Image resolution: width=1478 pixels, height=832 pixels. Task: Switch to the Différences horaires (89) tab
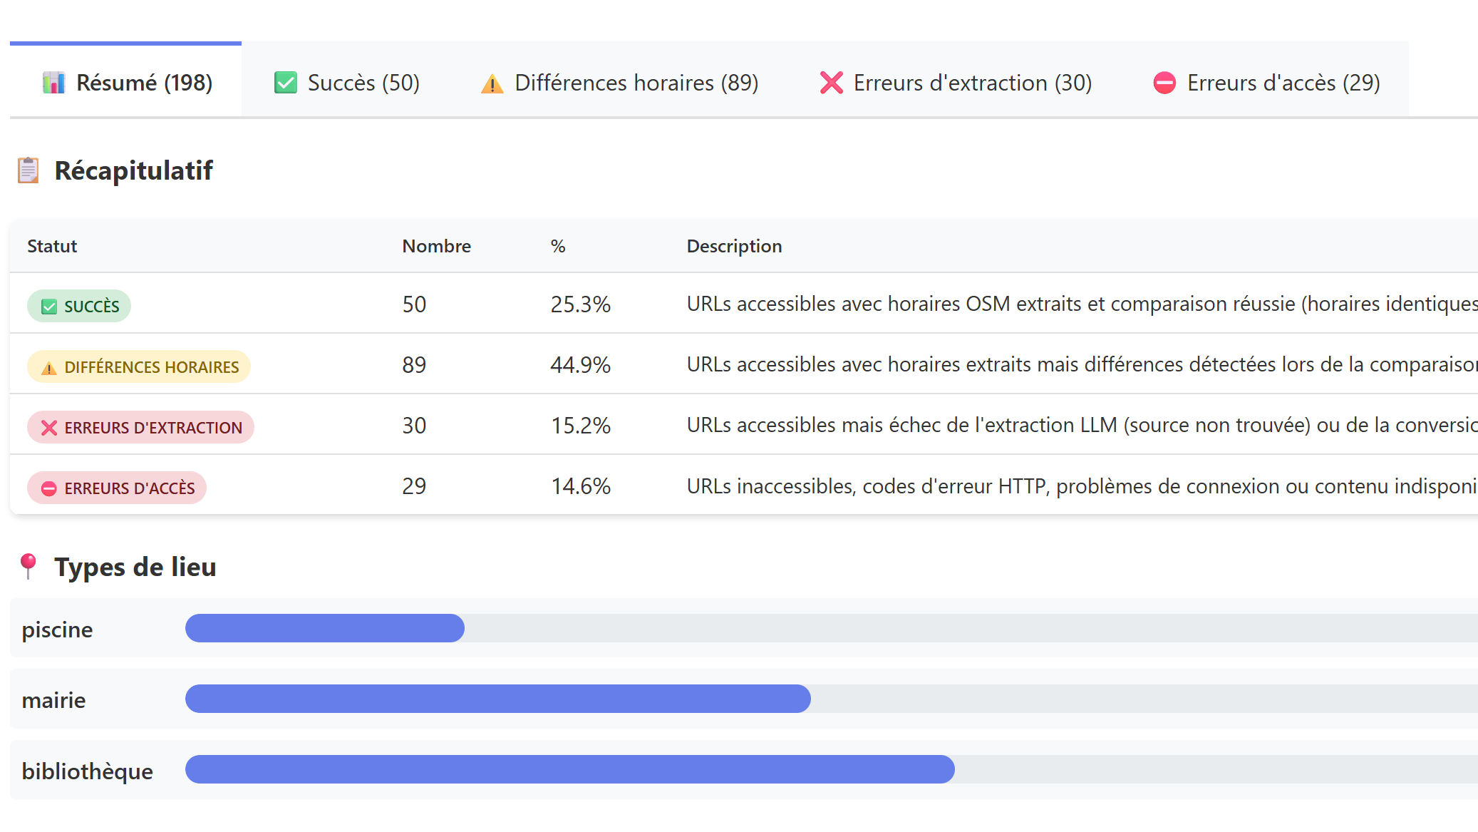coord(619,82)
